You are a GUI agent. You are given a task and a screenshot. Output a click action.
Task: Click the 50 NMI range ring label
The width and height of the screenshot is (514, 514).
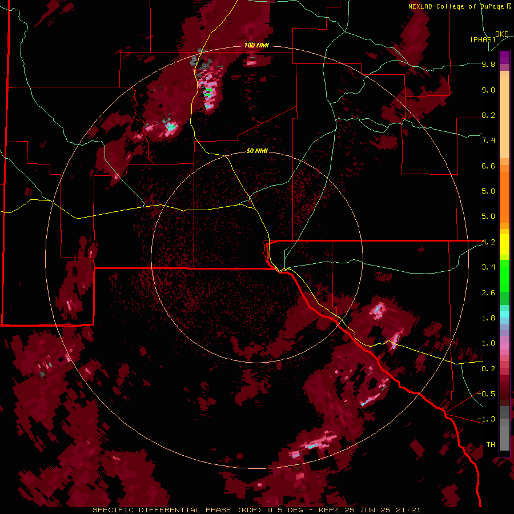point(257,151)
